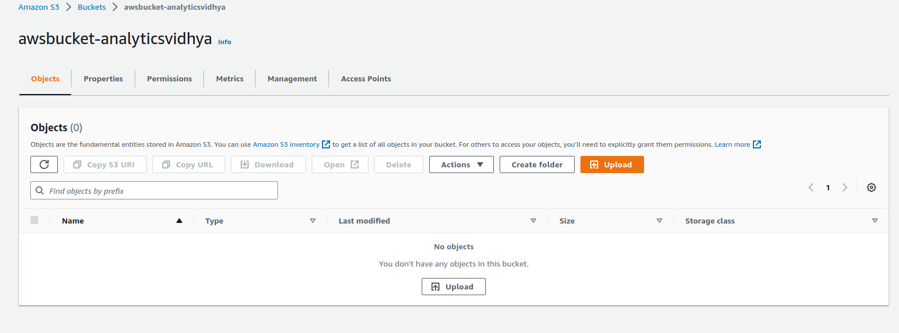899x333 pixels.
Task: Click external link icon after Learn more
Action: [x=757, y=144]
